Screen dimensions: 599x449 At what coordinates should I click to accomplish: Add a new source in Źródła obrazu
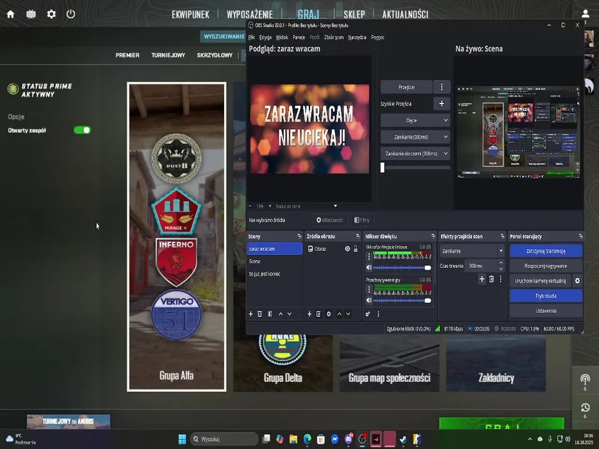coord(309,314)
